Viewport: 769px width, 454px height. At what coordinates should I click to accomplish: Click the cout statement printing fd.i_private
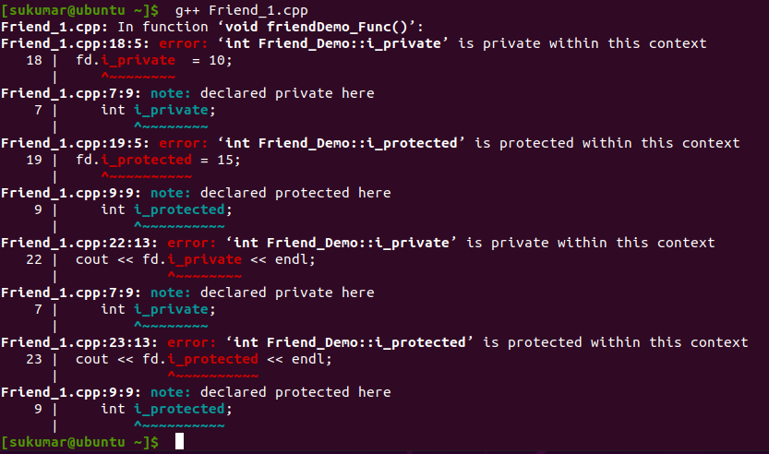pos(195,259)
